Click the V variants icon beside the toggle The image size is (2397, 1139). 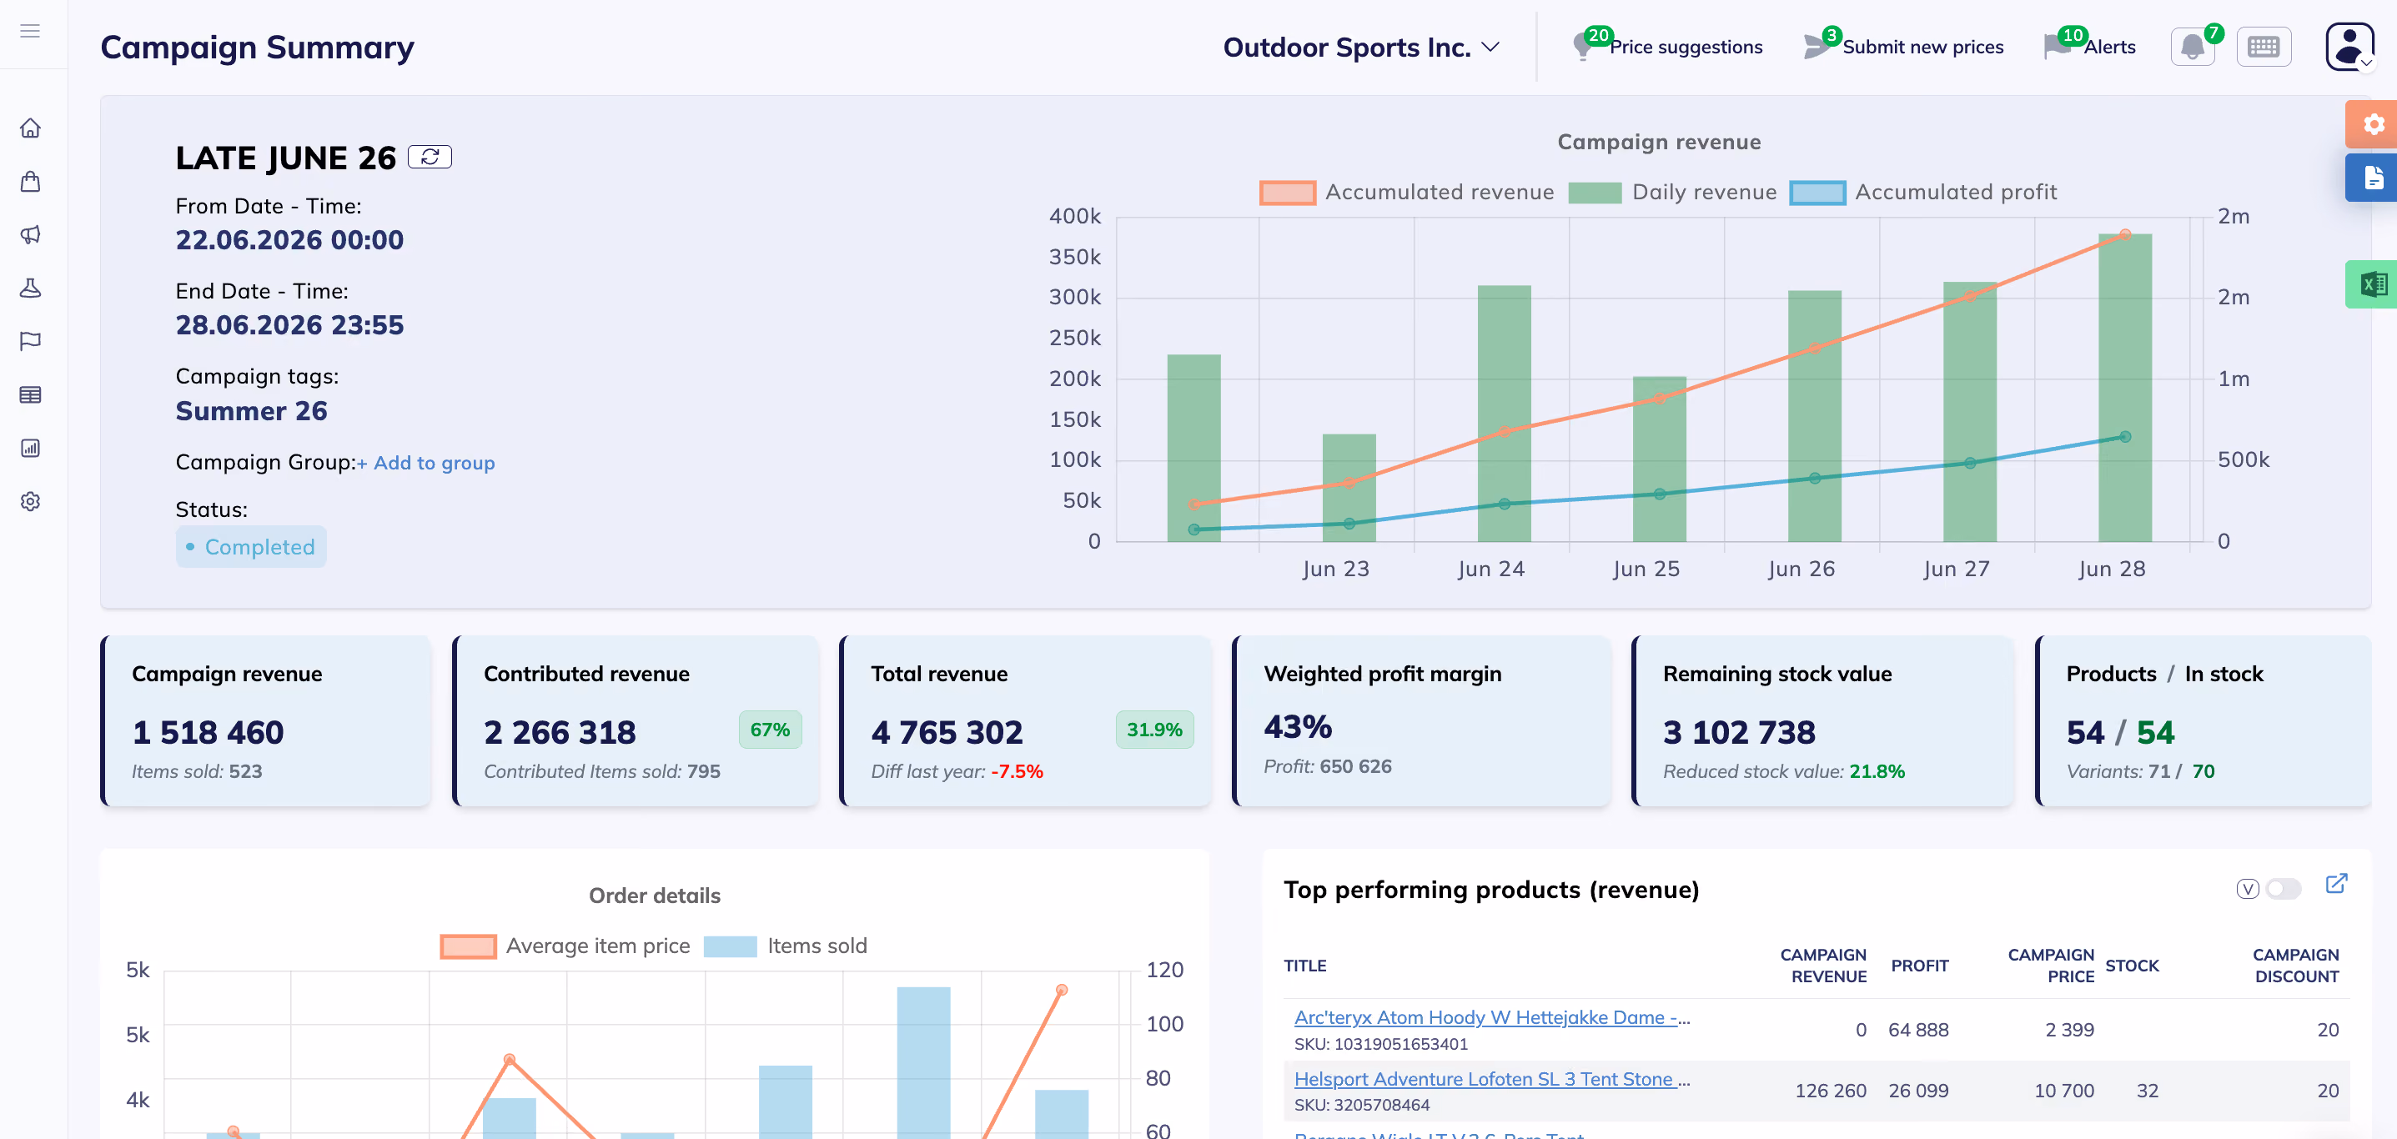tap(2247, 889)
